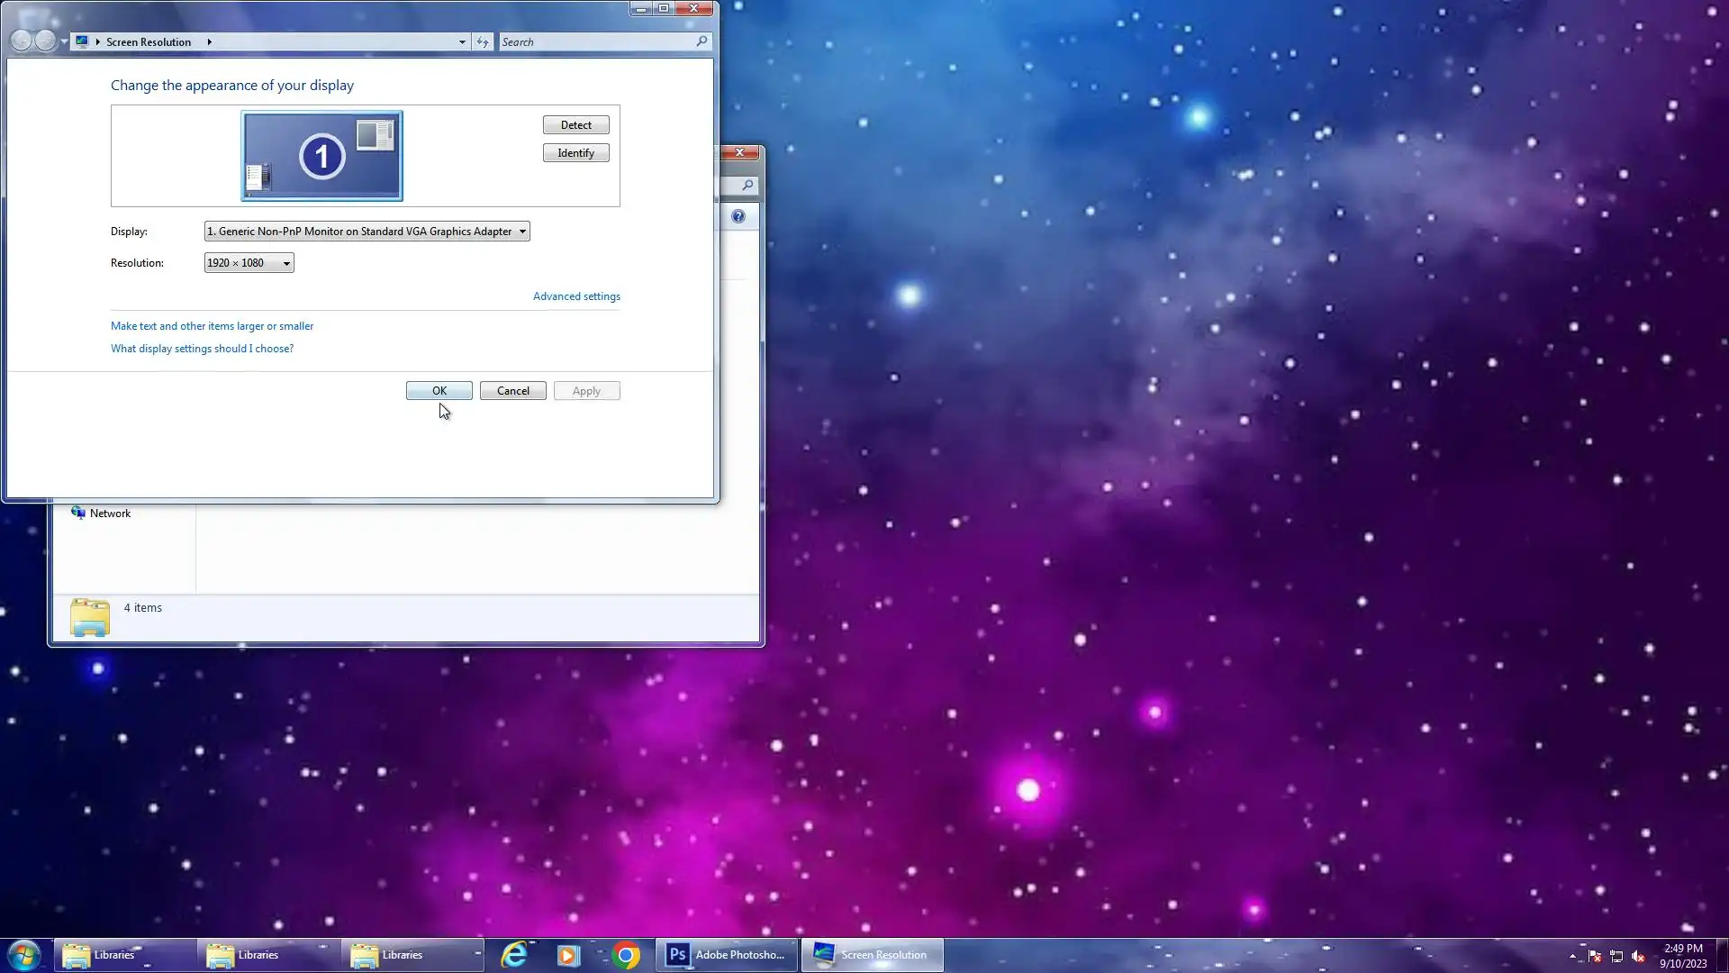1729x973 pixels.
Task: Expand the address bar history dropdown
Action: point(462,42)
